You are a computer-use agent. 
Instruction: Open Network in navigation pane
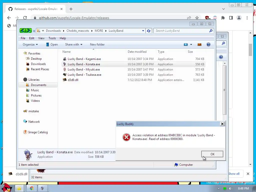pos(34,122)
